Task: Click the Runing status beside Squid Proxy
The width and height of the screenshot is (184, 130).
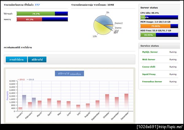Action: 173,74
